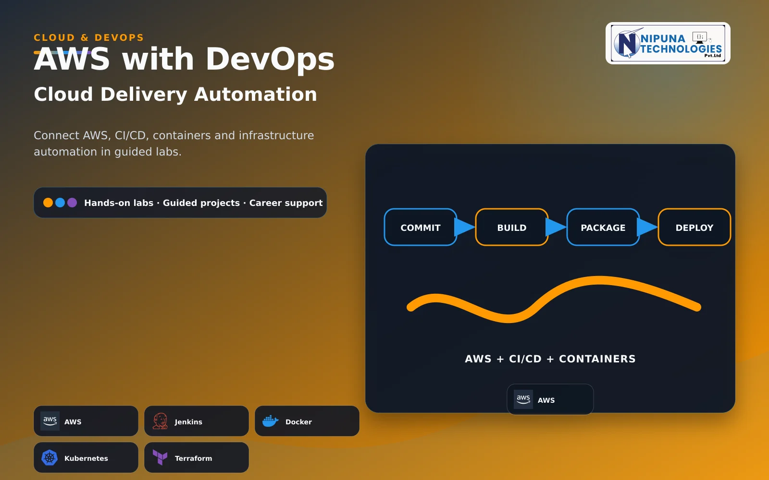Select the BUILD pipeline stage
This screenshot has height=480, width=769.
coord(512,227)
